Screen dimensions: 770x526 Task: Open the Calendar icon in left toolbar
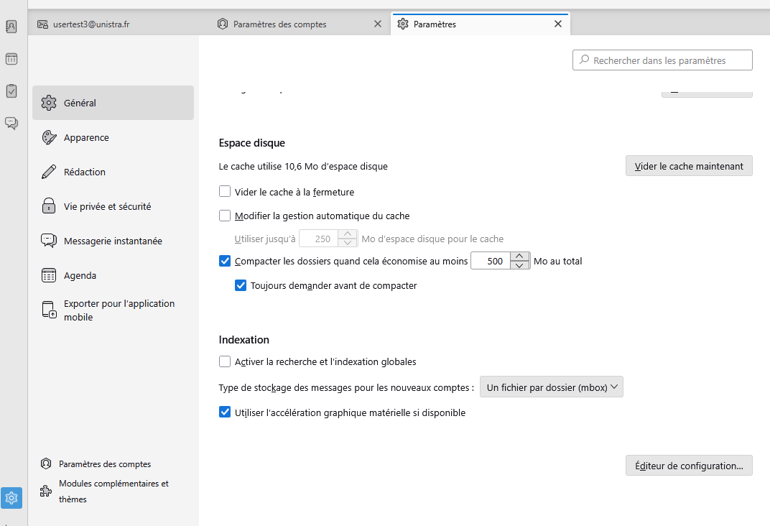pos(11,59)
